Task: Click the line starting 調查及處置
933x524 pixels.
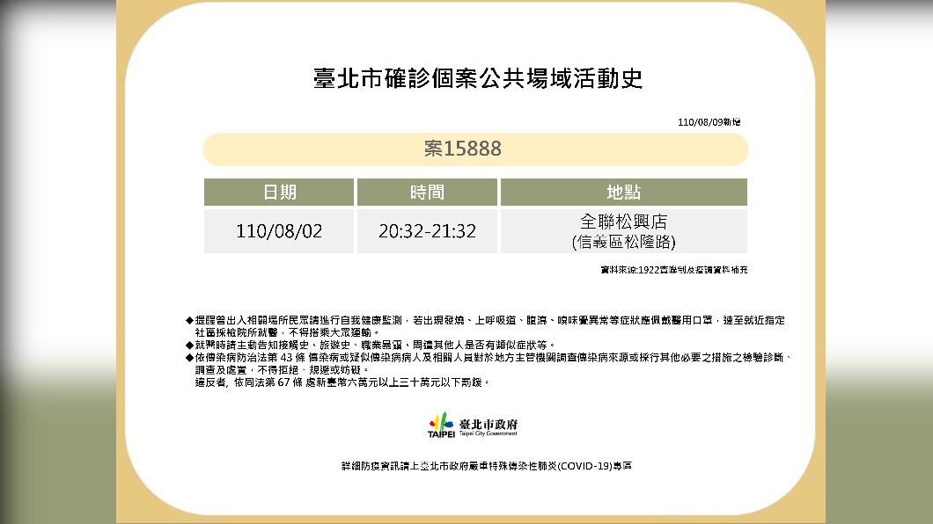Action: click(x=282, y=370)
